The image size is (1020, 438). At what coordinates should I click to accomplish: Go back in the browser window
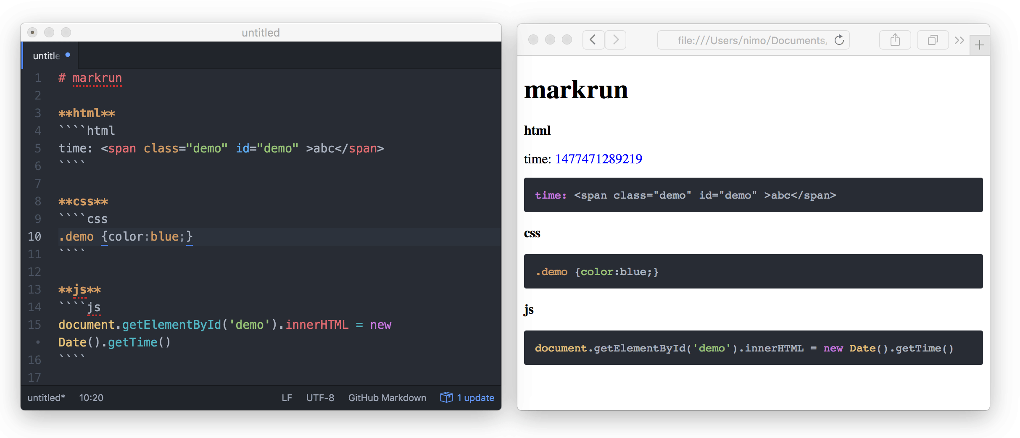(593, 40)
